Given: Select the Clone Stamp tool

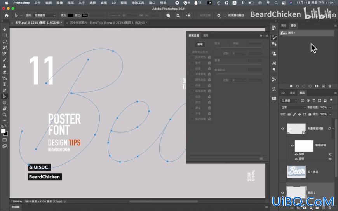Looking at the screenshot, I should [5, 66].
